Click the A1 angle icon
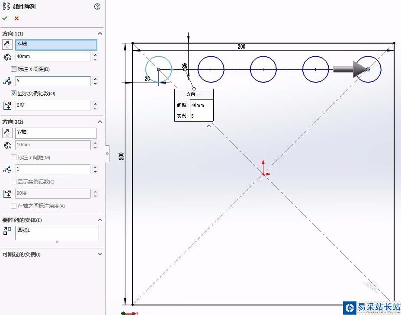 pyautogui.click(x=7, y=106)
